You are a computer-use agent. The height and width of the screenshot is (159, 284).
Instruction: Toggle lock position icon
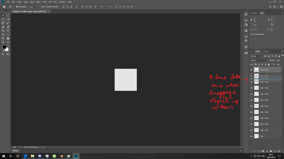[262, 64]
